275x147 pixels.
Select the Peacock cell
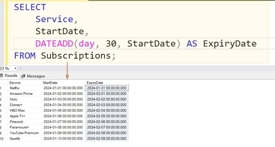coord(25,122)
